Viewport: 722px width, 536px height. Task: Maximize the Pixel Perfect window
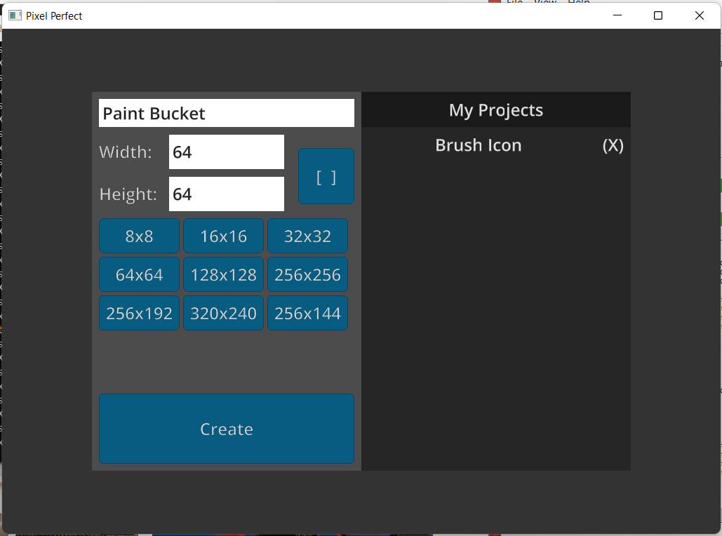658,15
